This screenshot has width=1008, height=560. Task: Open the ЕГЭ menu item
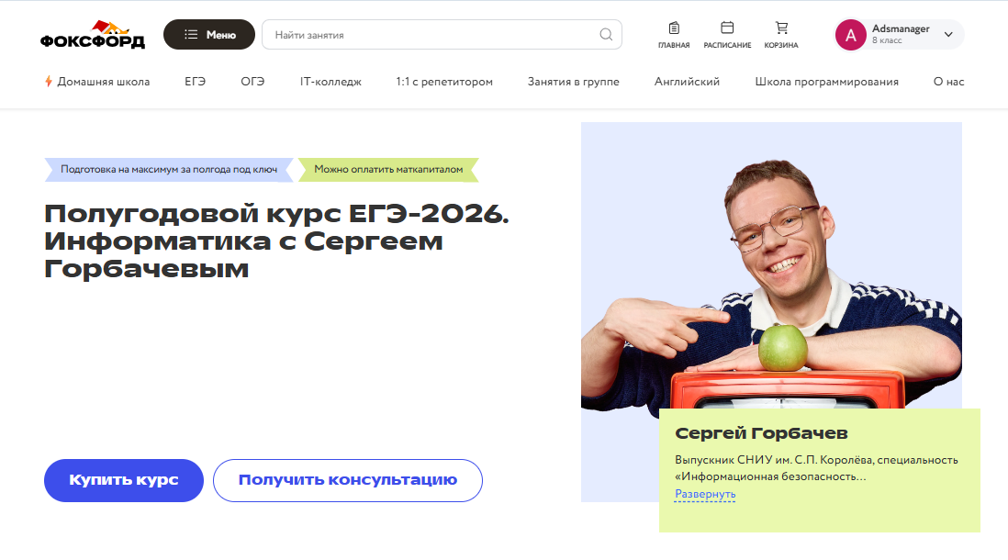195,82
